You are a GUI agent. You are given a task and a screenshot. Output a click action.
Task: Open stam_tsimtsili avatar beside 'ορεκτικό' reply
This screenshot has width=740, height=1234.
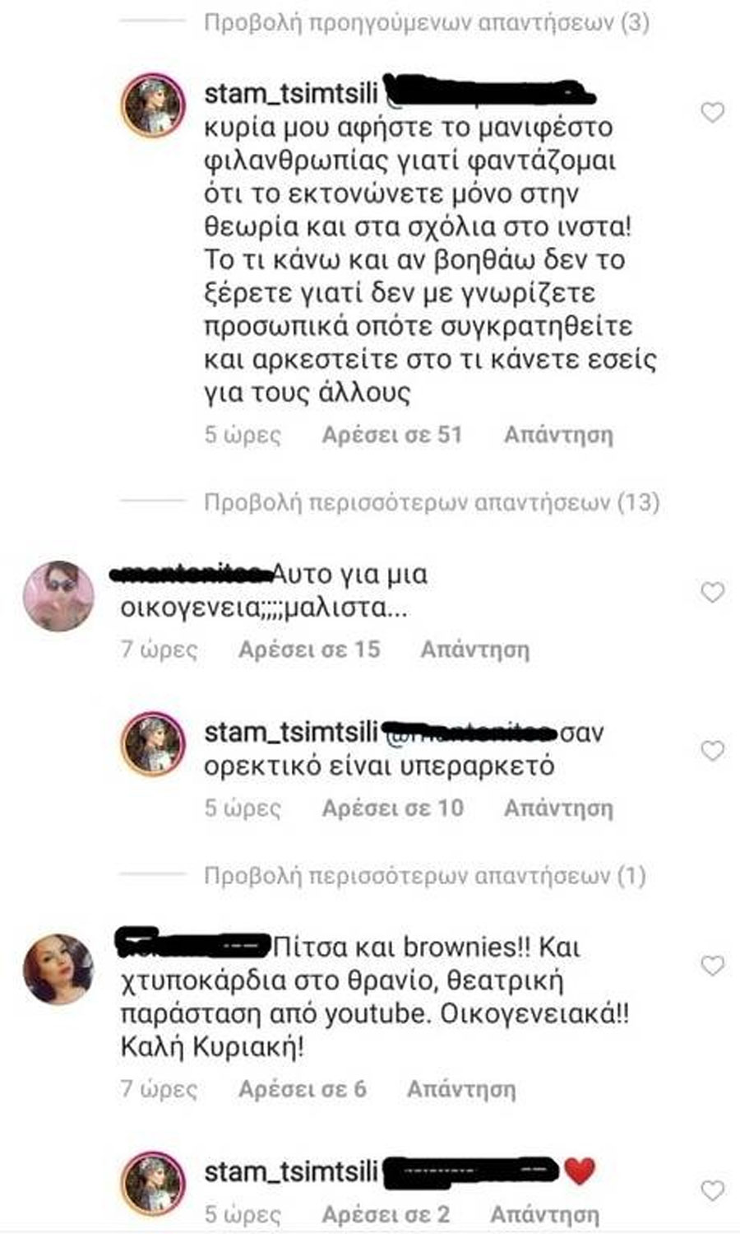point(153,745)
